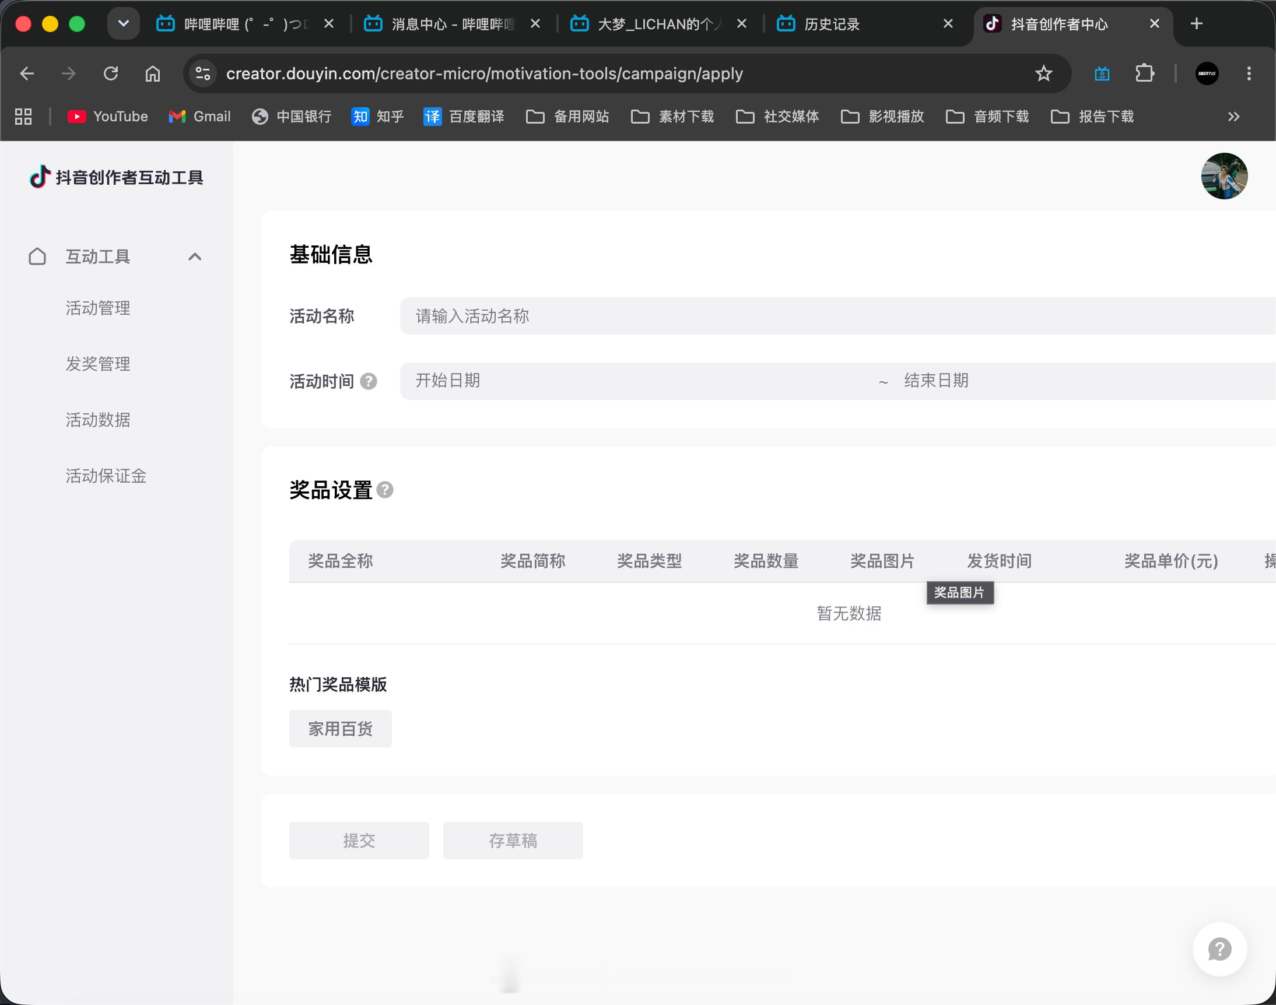Pick the 结束日期 end date field

coord(1089,381)
